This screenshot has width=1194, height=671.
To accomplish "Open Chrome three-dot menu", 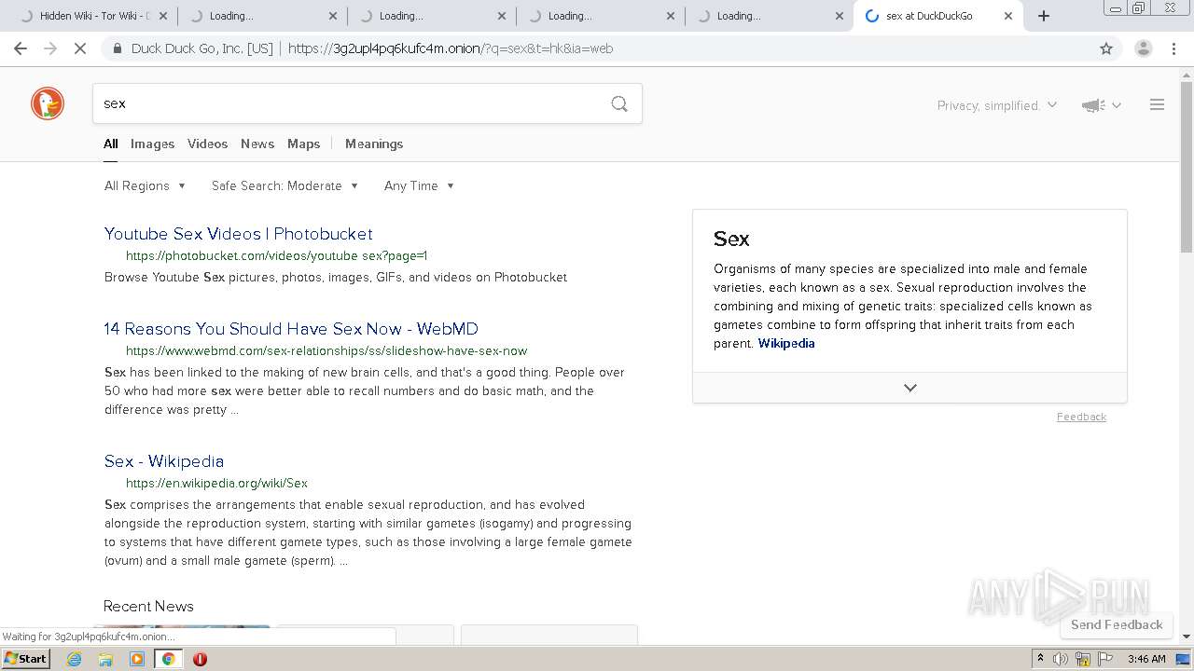I will pos(1174,48).
